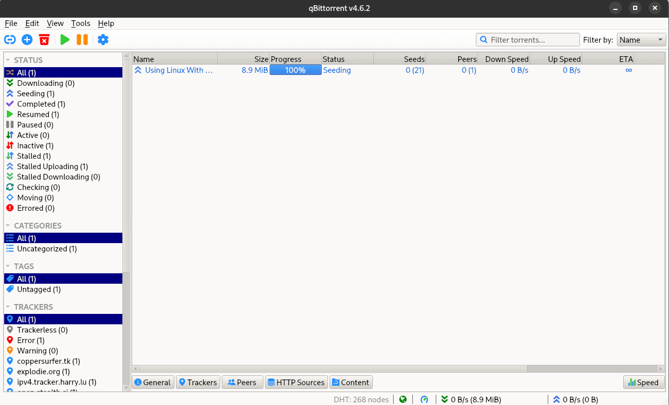Open the View menu
Screen dimensions: 669x405
tap(55, 23)
